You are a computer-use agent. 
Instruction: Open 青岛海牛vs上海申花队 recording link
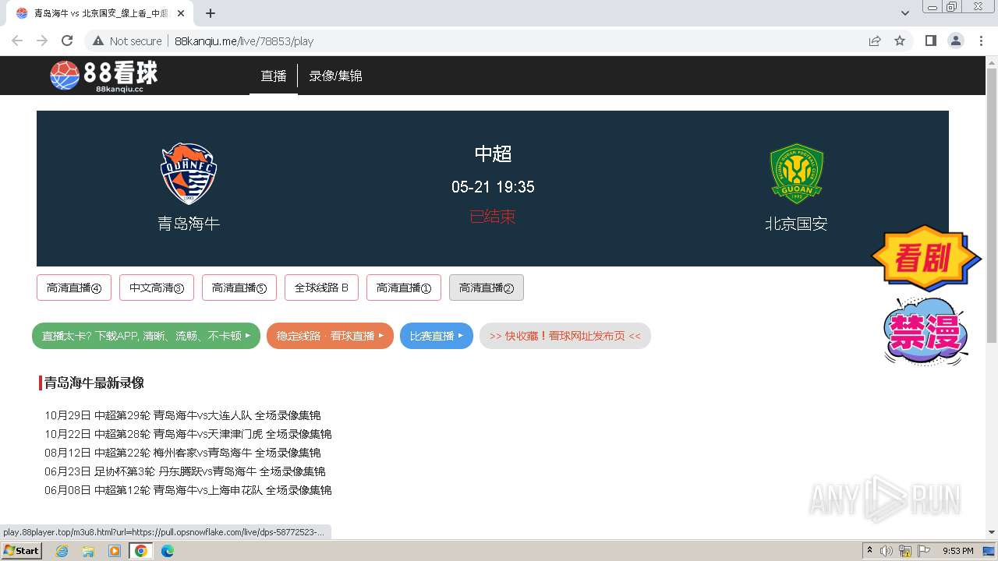pos(188,490)
